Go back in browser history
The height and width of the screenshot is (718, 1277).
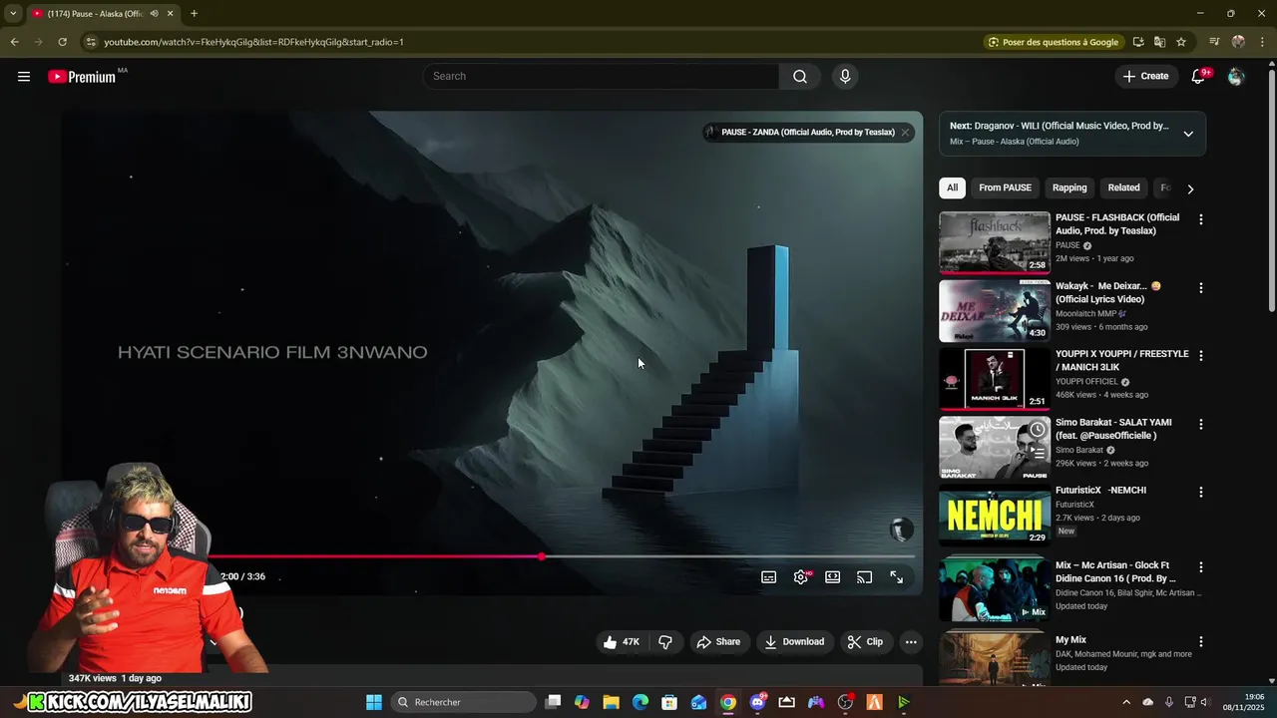tap(14, 42)
